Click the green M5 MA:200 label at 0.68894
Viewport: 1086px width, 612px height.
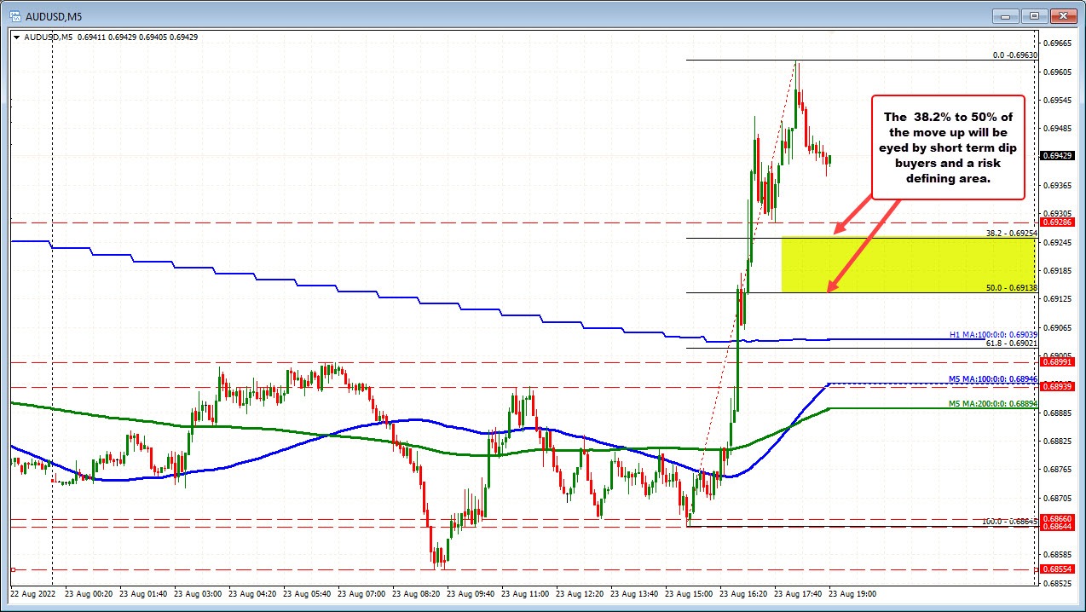993,403
